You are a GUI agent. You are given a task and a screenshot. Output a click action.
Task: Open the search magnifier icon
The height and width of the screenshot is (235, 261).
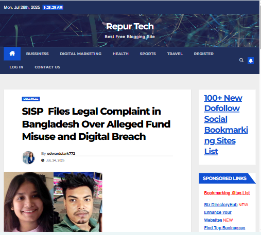[241, 60]
